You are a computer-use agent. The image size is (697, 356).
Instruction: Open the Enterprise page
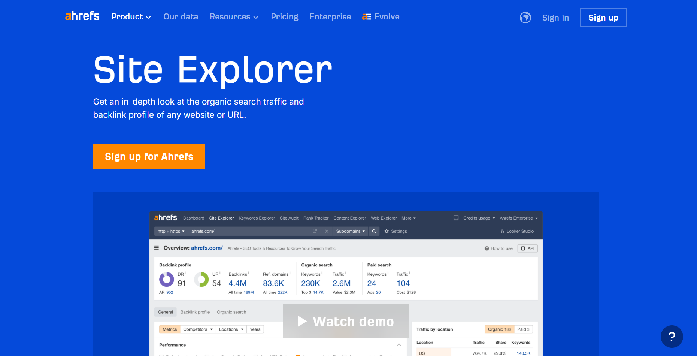click(330, 17)
